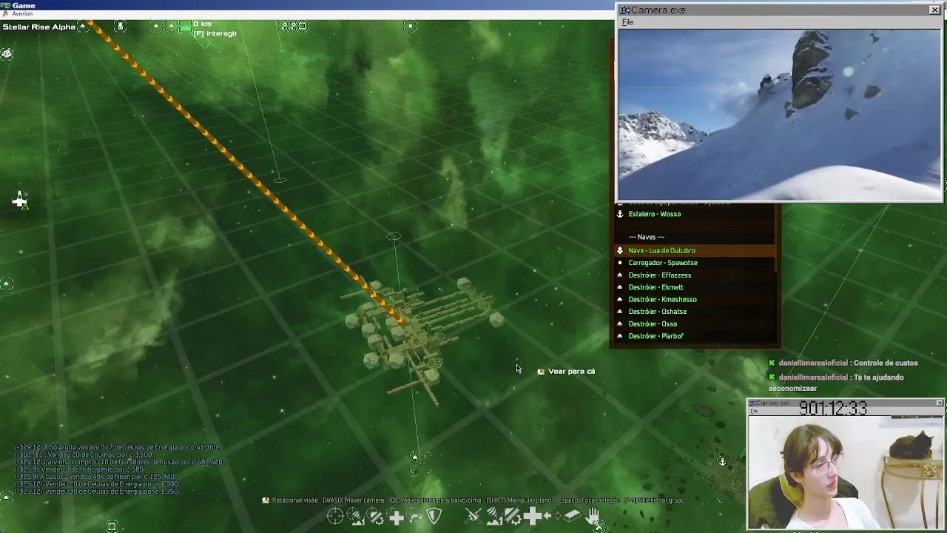Click the Voar para cá command
This screenshot has height=533, width=947.
(x=571, y=371)
